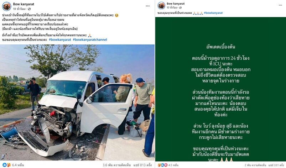Click globe privacy icon on right post
Image resolution: width=286 pixels, height=168 pixels.
(x=180, y=8)
